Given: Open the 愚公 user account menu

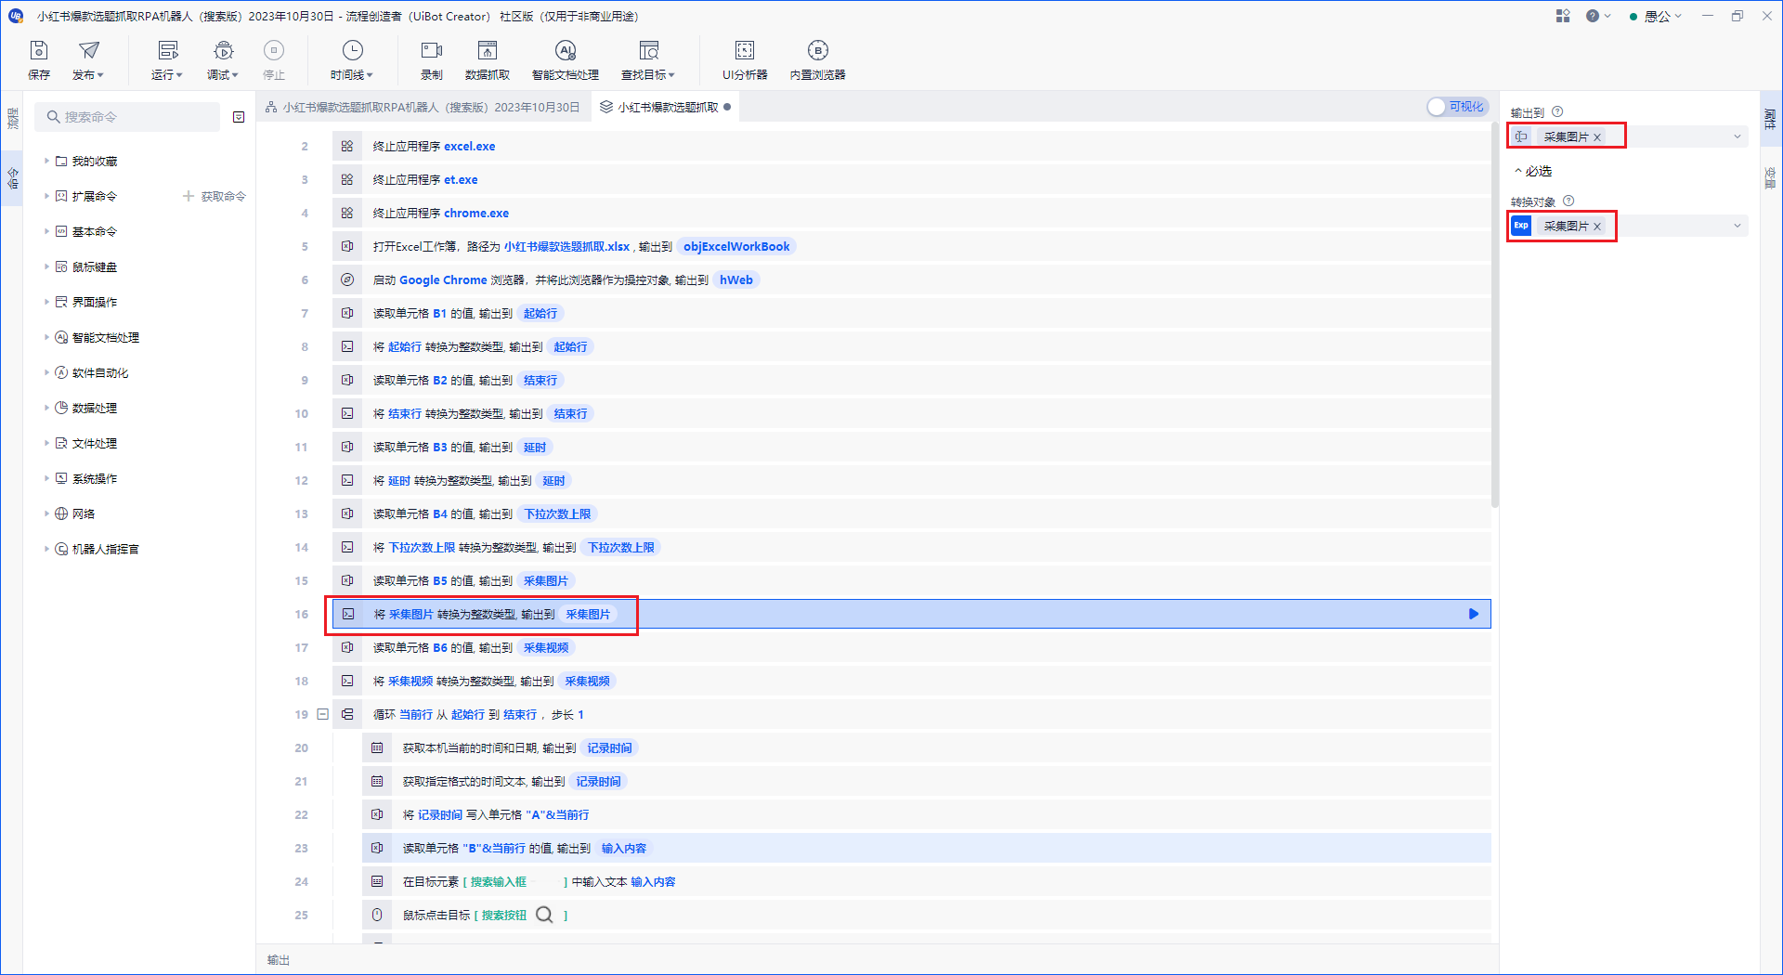Looking at the screenshot, I should 1657,16.
